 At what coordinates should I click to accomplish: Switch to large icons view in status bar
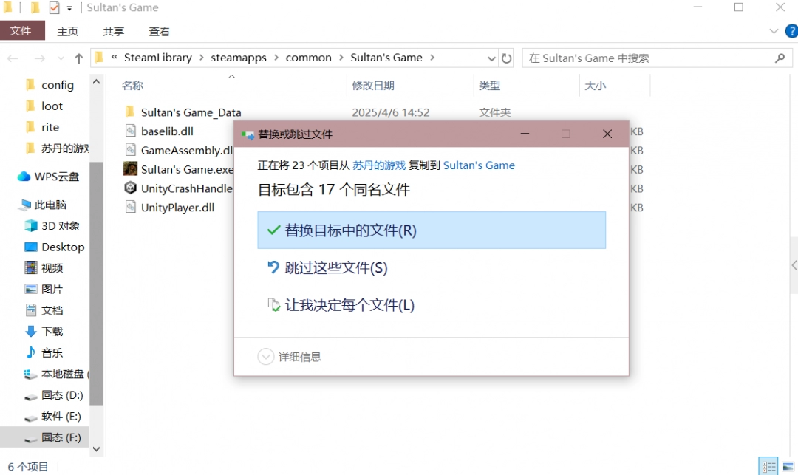pos(788,467)
